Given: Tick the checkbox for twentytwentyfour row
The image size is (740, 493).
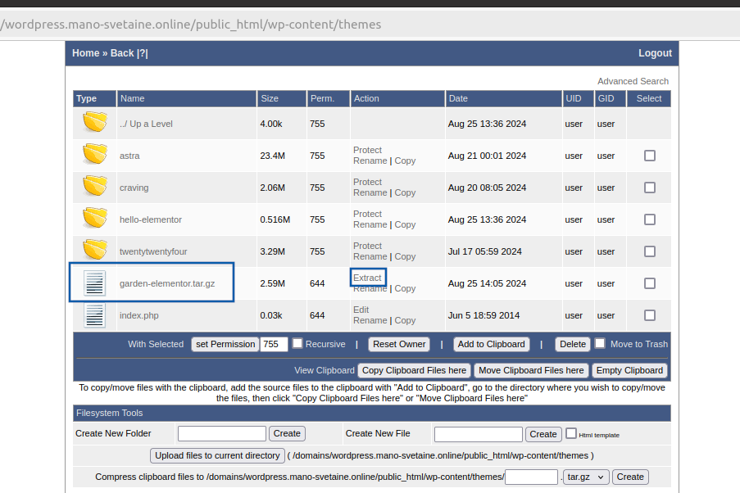Looking at the screenshot, I should coord(650,251).
